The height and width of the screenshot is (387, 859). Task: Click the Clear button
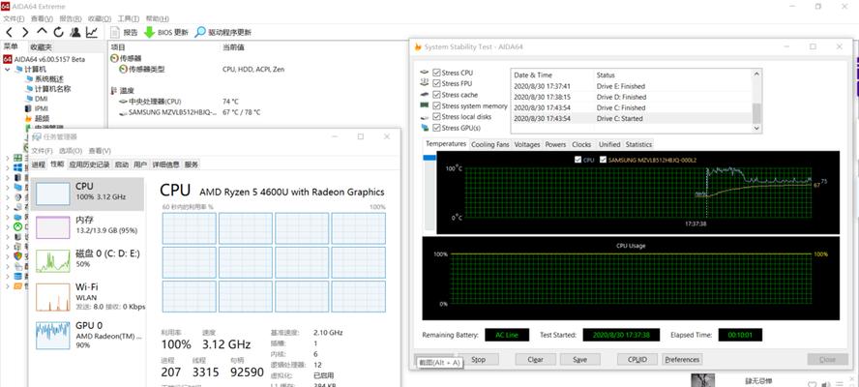click(535, 360)
